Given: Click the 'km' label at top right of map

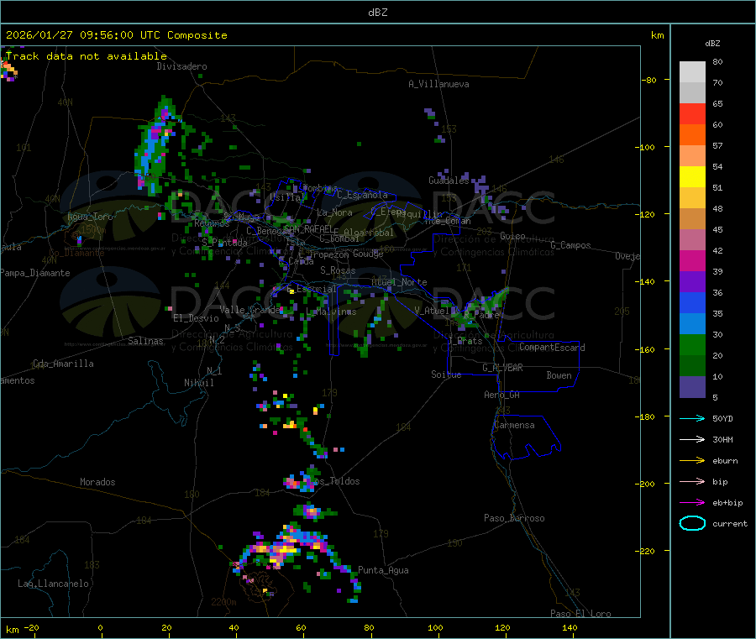Looking at the screenshot, I should pyautogui.click(x=657, y=35).
